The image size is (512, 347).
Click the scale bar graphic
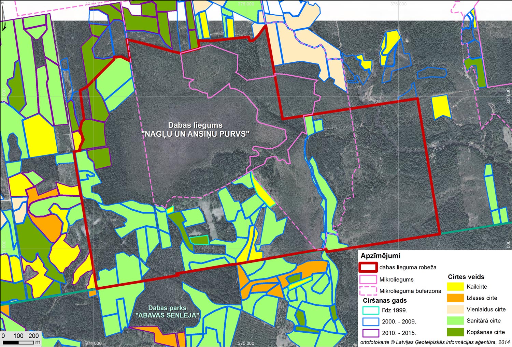20,342
